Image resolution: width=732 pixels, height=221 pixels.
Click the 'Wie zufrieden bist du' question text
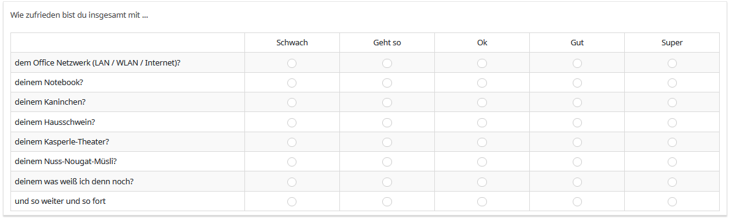tap(80, 15)
